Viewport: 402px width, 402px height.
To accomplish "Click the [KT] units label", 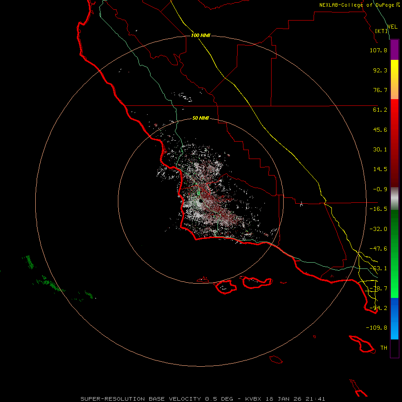I will click(x=381, y=31).
